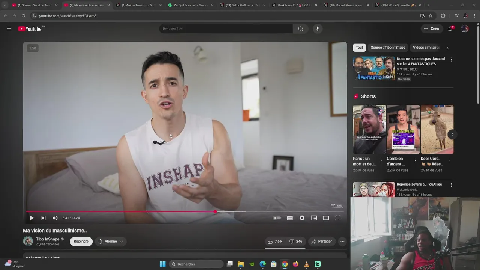Open options for the 4 FANTASTIQUES video
The image size is (480, 270).
click(451, 60)
